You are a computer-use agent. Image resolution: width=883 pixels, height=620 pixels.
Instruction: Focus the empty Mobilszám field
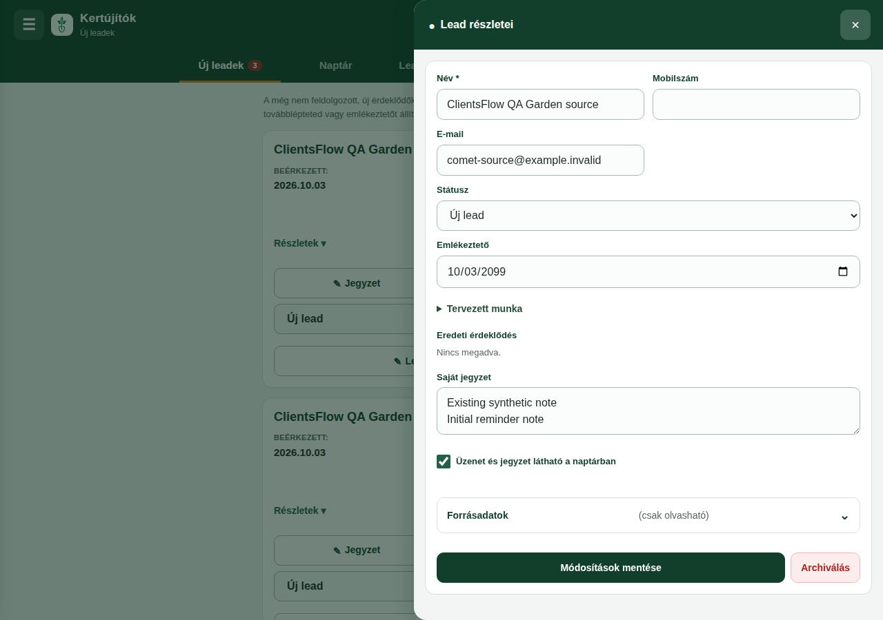756,105
